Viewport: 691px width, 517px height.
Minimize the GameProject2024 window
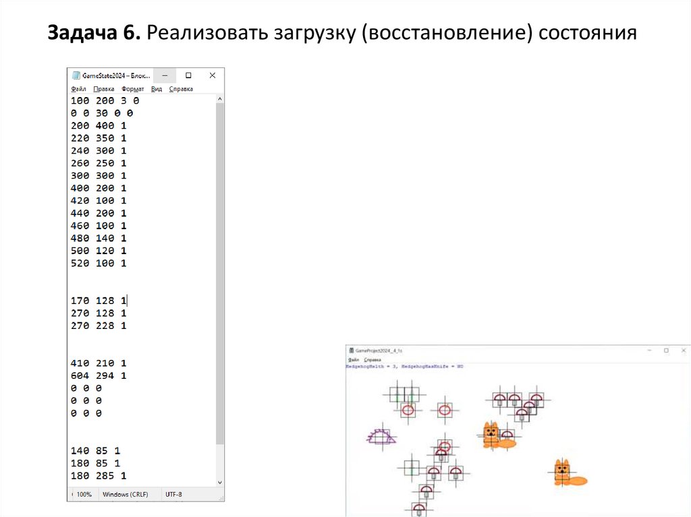click(650, 351)
